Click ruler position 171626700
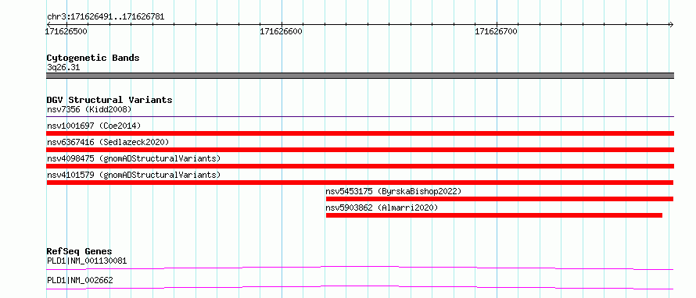 (496, 31)
